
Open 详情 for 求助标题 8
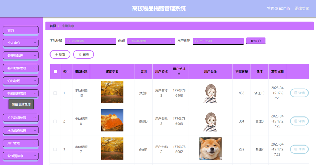tap(299, 121)
